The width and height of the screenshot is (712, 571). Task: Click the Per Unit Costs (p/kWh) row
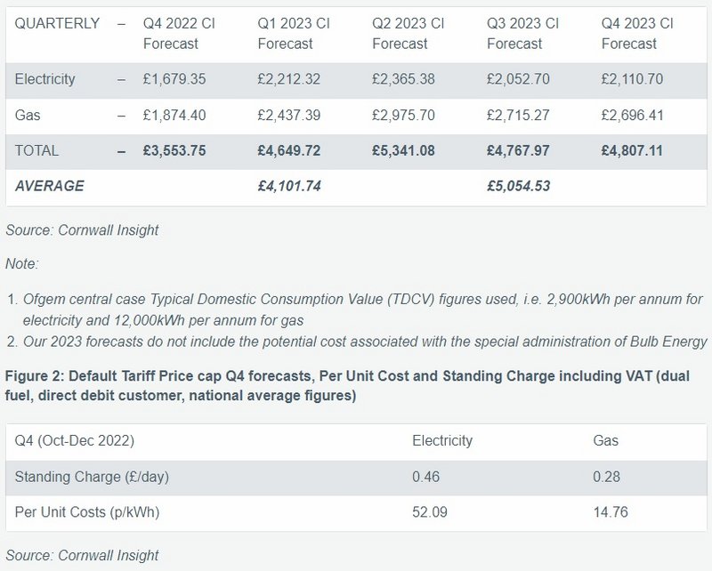(x=86, y=512)
